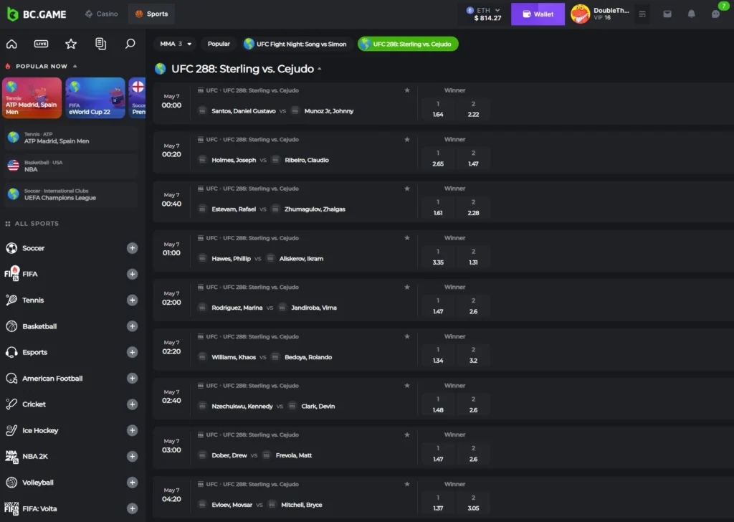Favorite the Hawes vs Aliskerov fight
Viewport: 734px width, 522px height.
407,238
